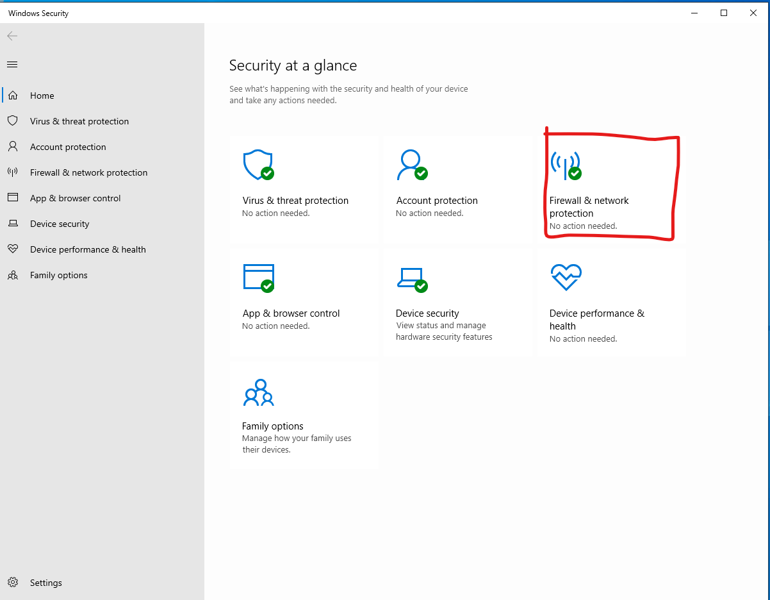
Task: Open Firewall & network protection tile title
Action: (x=589, y=207)
